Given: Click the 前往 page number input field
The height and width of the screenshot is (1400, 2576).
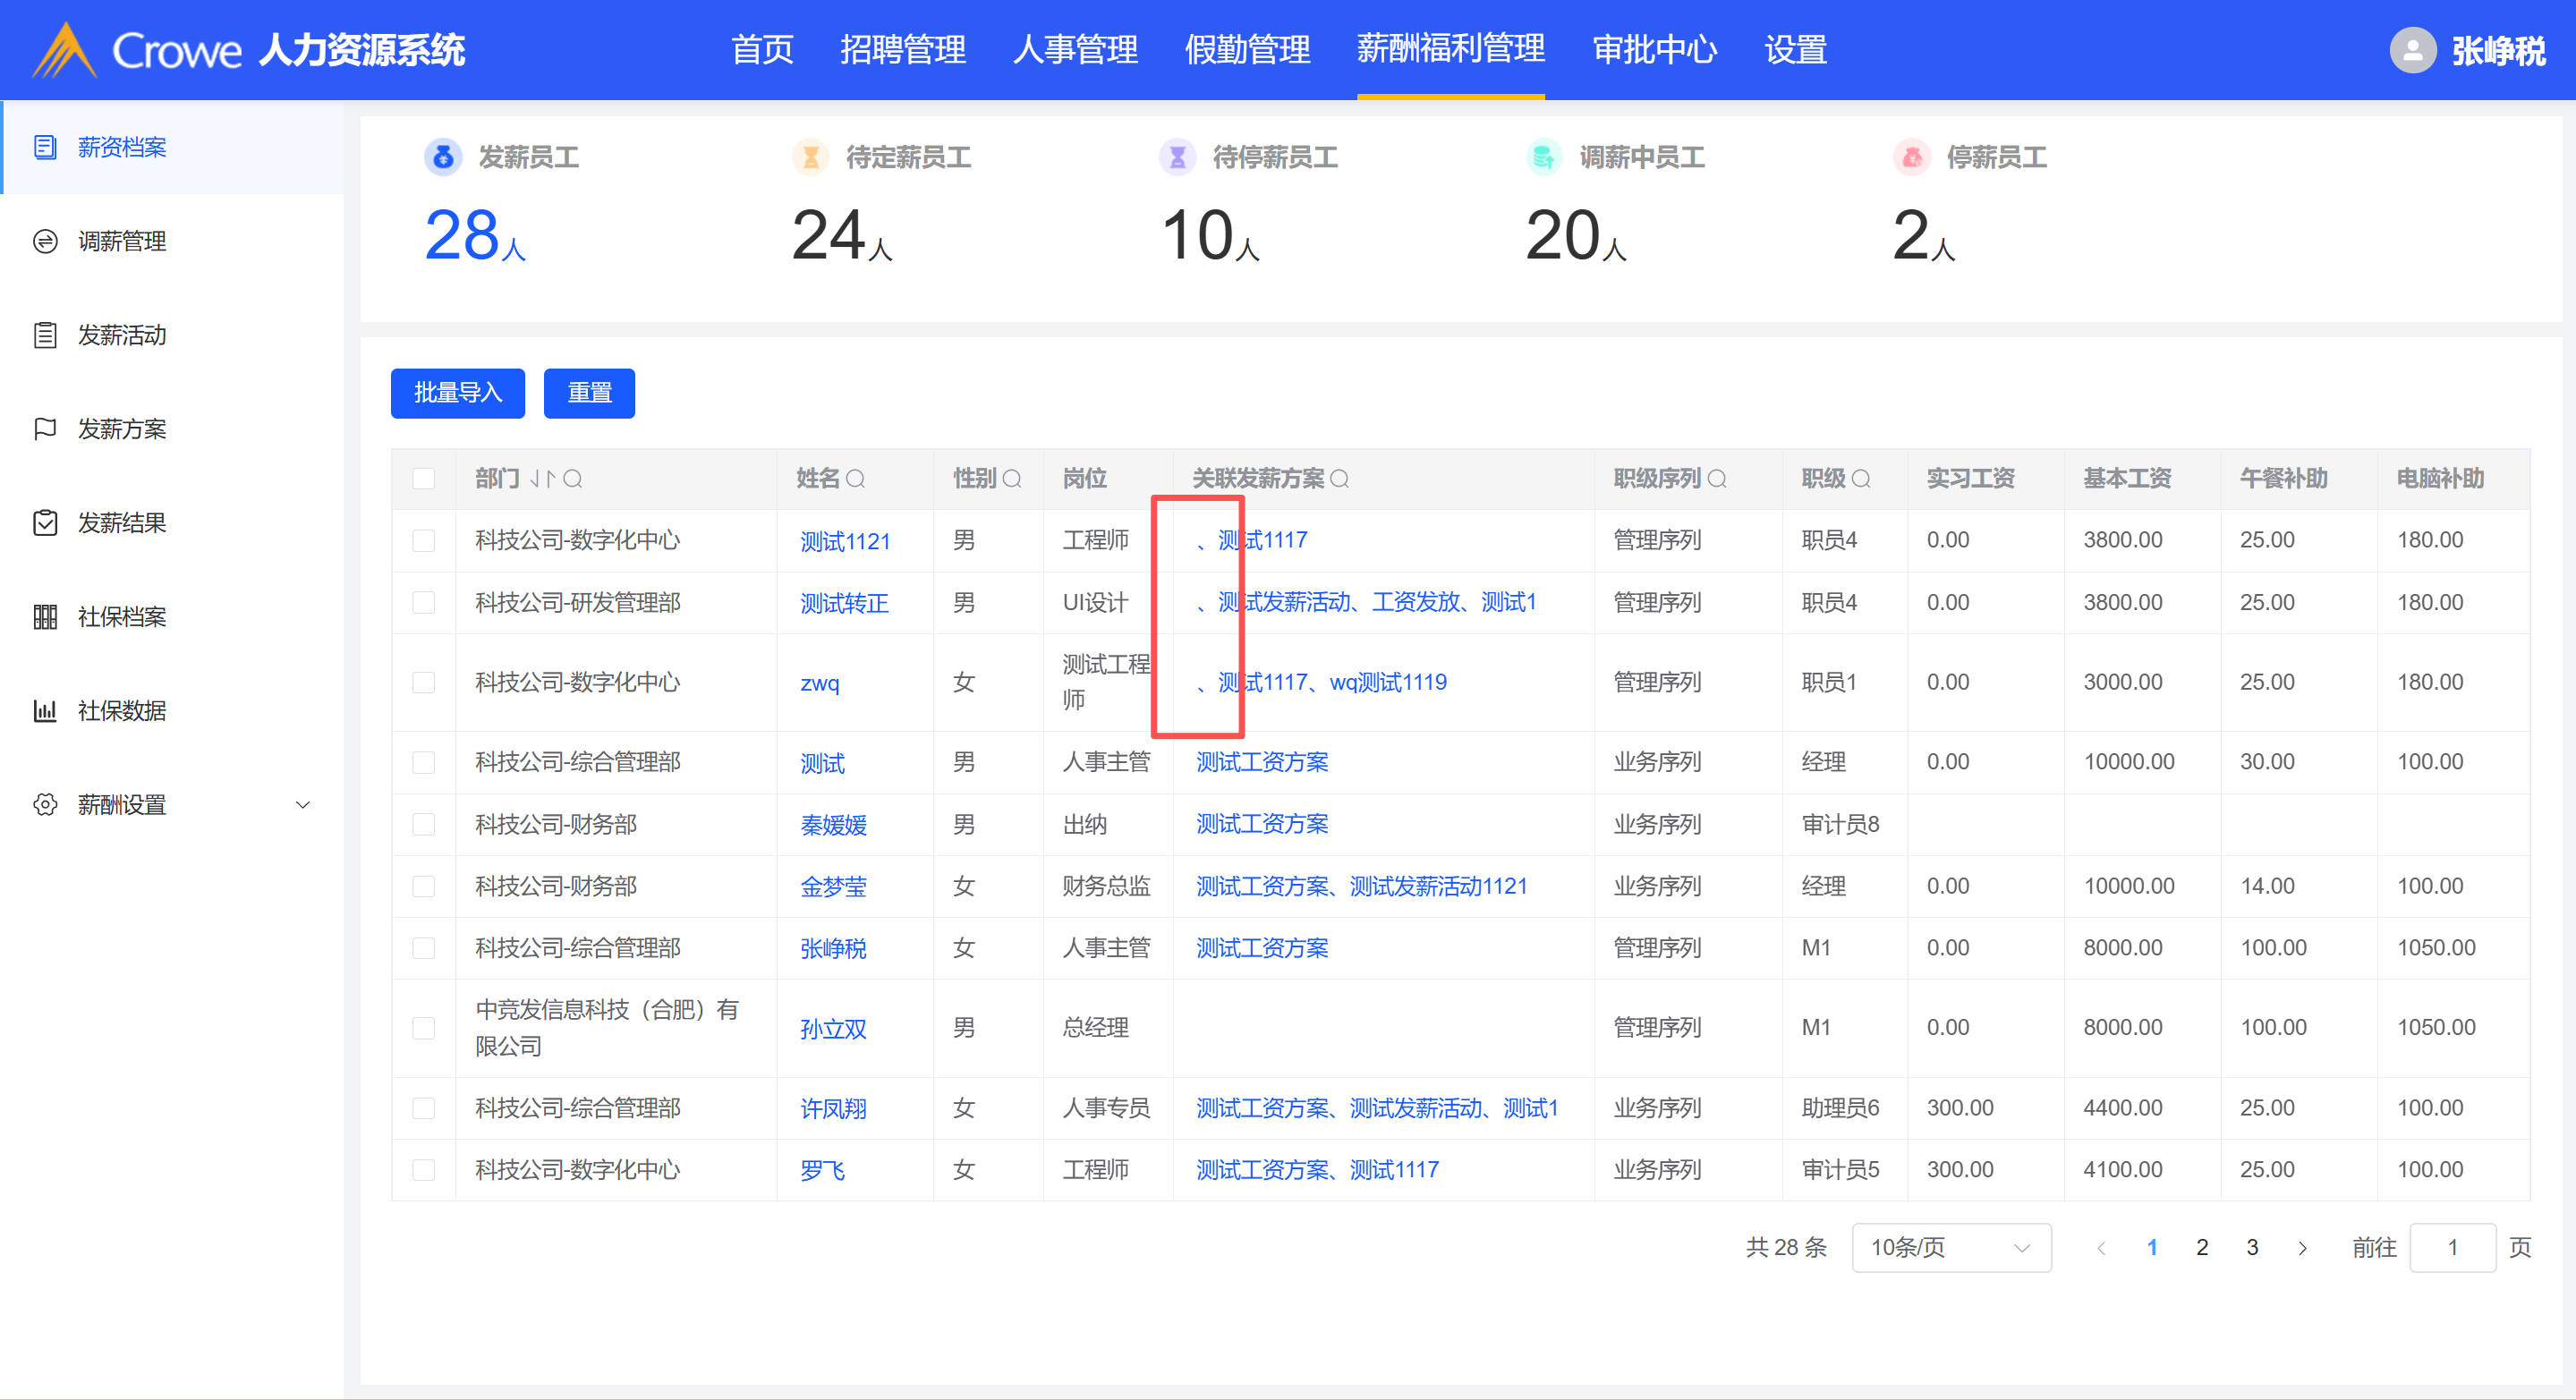Looking at the screenshot, I should [2452, 1248].
